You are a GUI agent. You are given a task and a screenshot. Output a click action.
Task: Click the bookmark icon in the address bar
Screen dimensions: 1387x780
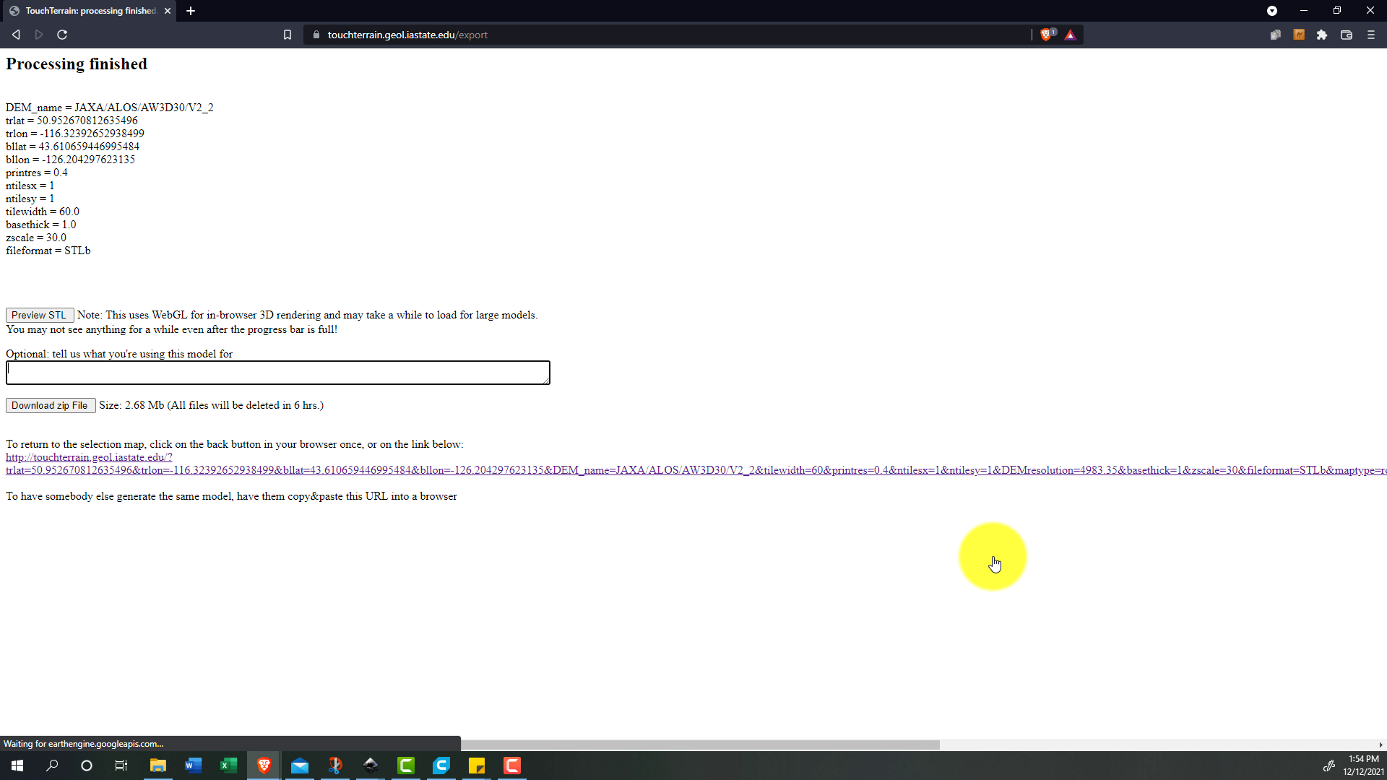287,35
